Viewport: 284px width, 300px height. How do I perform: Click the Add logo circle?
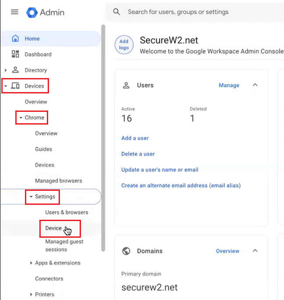click(124, 45)
